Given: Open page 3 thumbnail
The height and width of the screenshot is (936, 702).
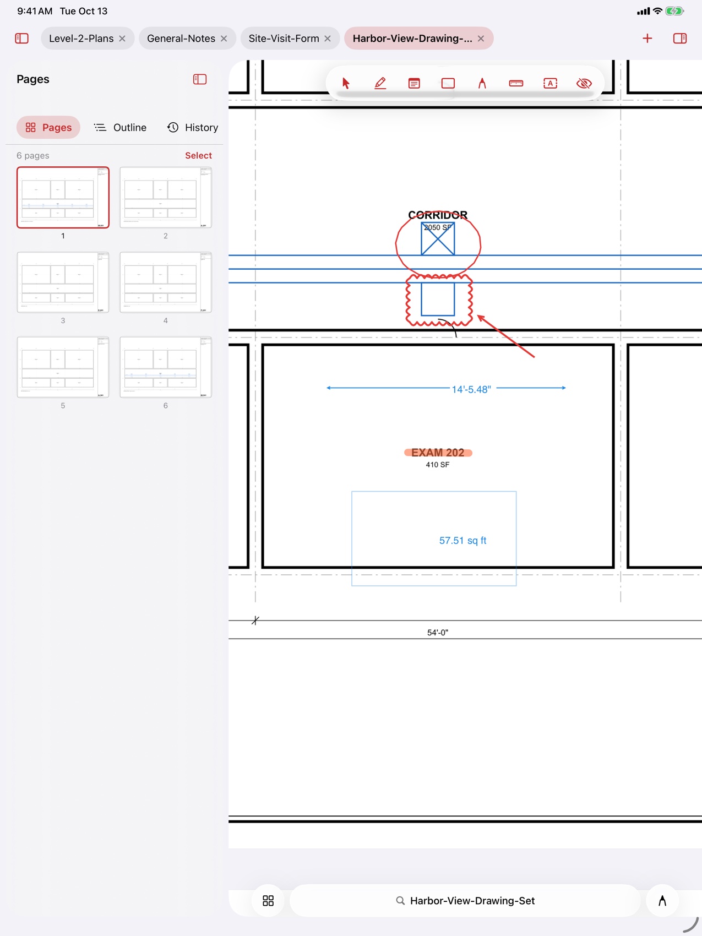Looking at the screenshot, I should (x=63, y=282).
